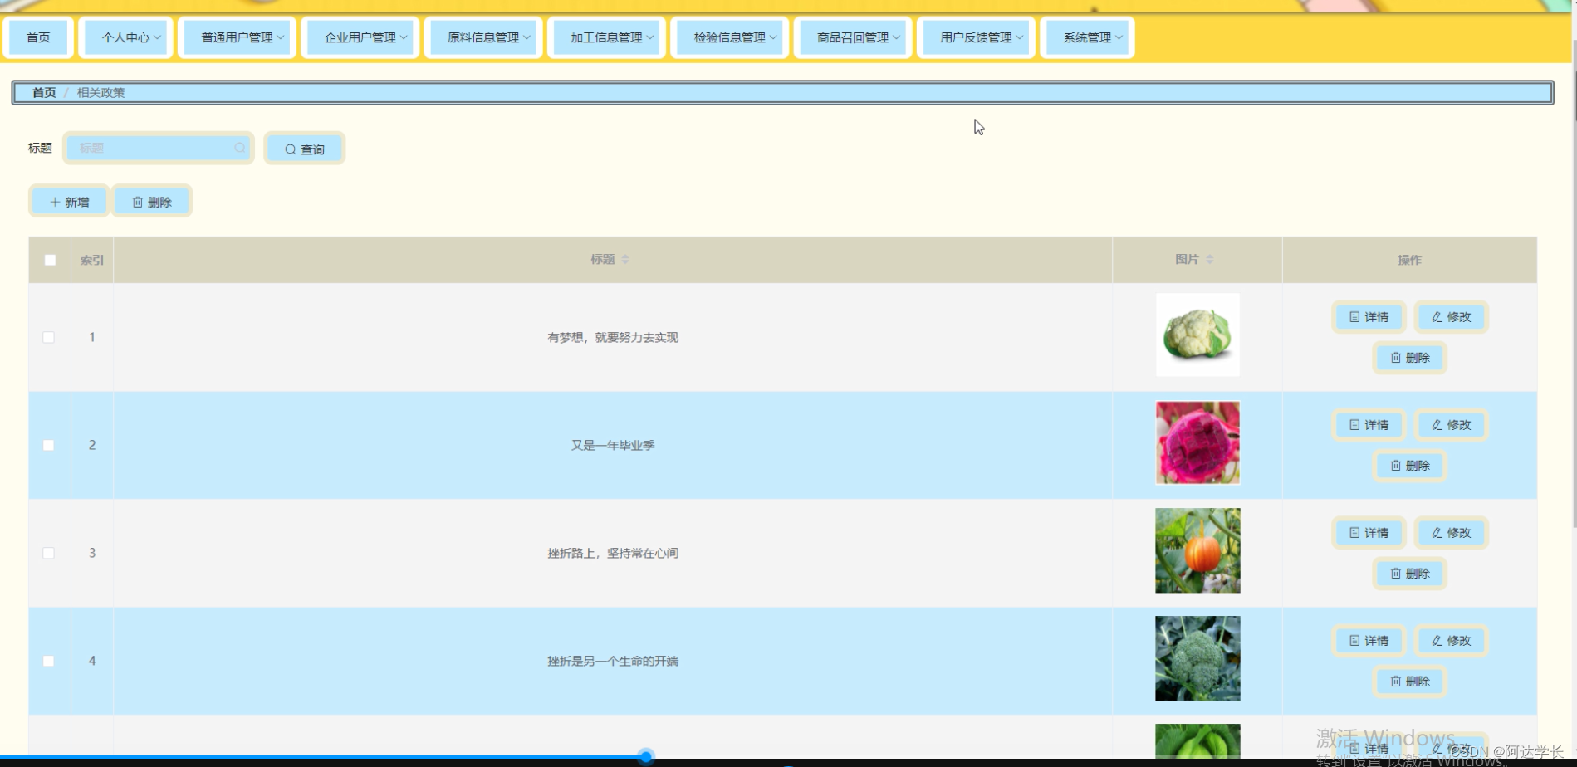Click the detail icon on row 1's 详情 button
Viewport: 1577px width, 767px height.
pyautogui.click(x=1354, y=316)
